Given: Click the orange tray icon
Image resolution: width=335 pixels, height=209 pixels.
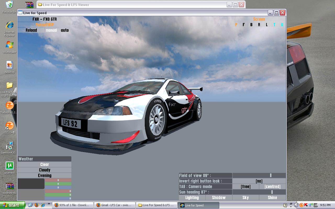Looking at the screenshot, I should (301, 205).
